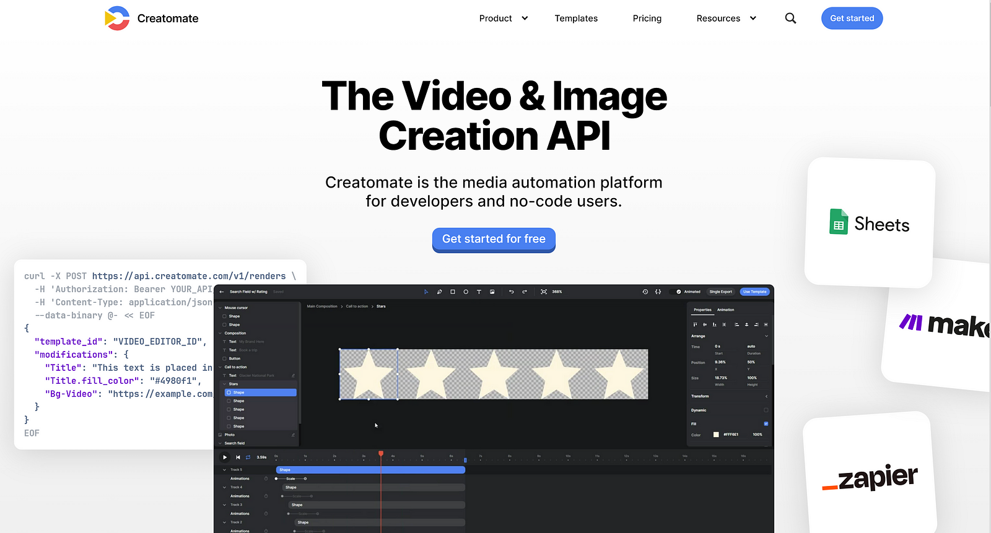Screen dimensions: 991x533
Task: Undo the last editor action
Action: point(512,292)
